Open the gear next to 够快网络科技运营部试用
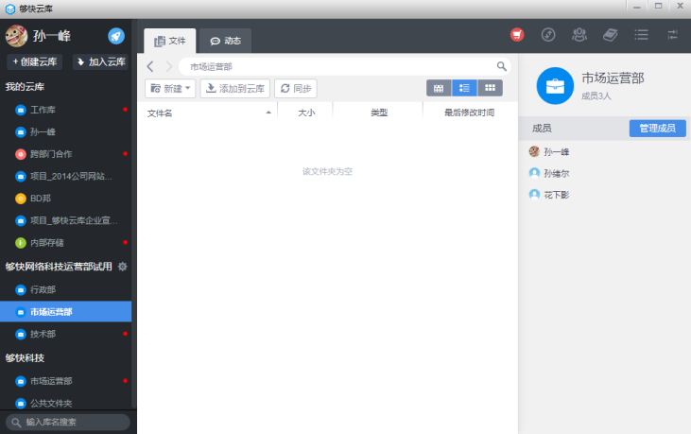The image size is (691, 434). (123, 267)
